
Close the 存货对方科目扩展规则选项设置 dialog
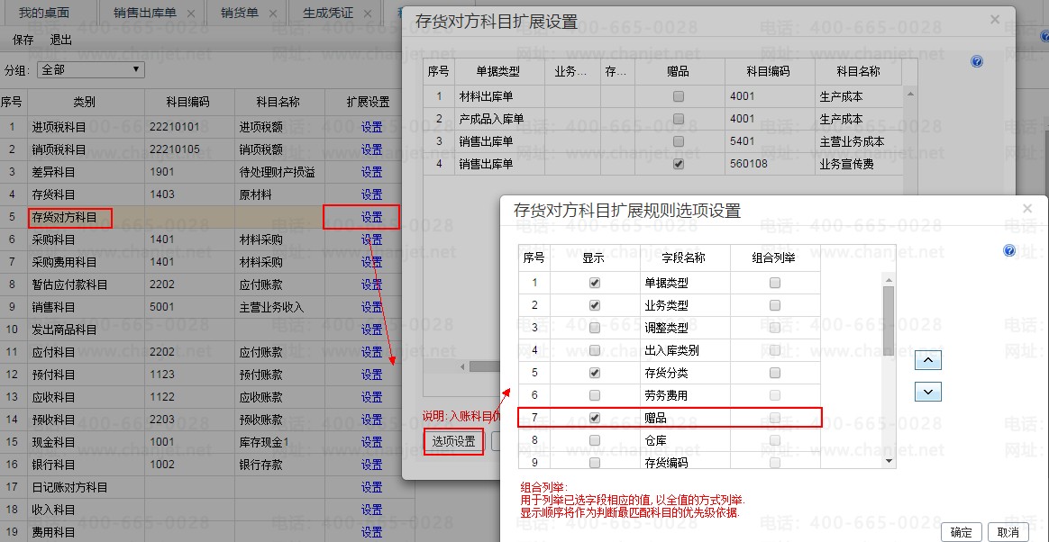[1027, 208]
